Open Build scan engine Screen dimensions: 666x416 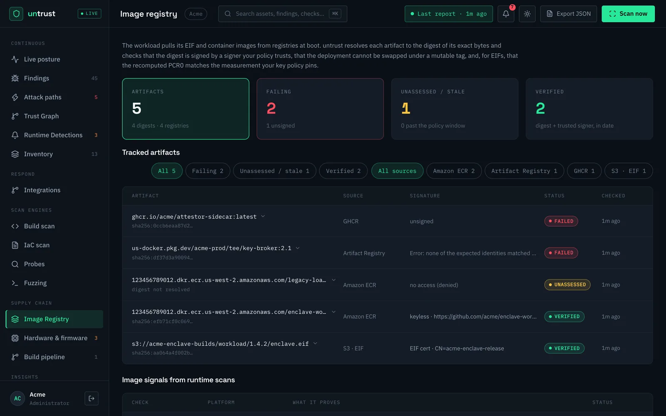pyautogui.click(x=55, y=226)
